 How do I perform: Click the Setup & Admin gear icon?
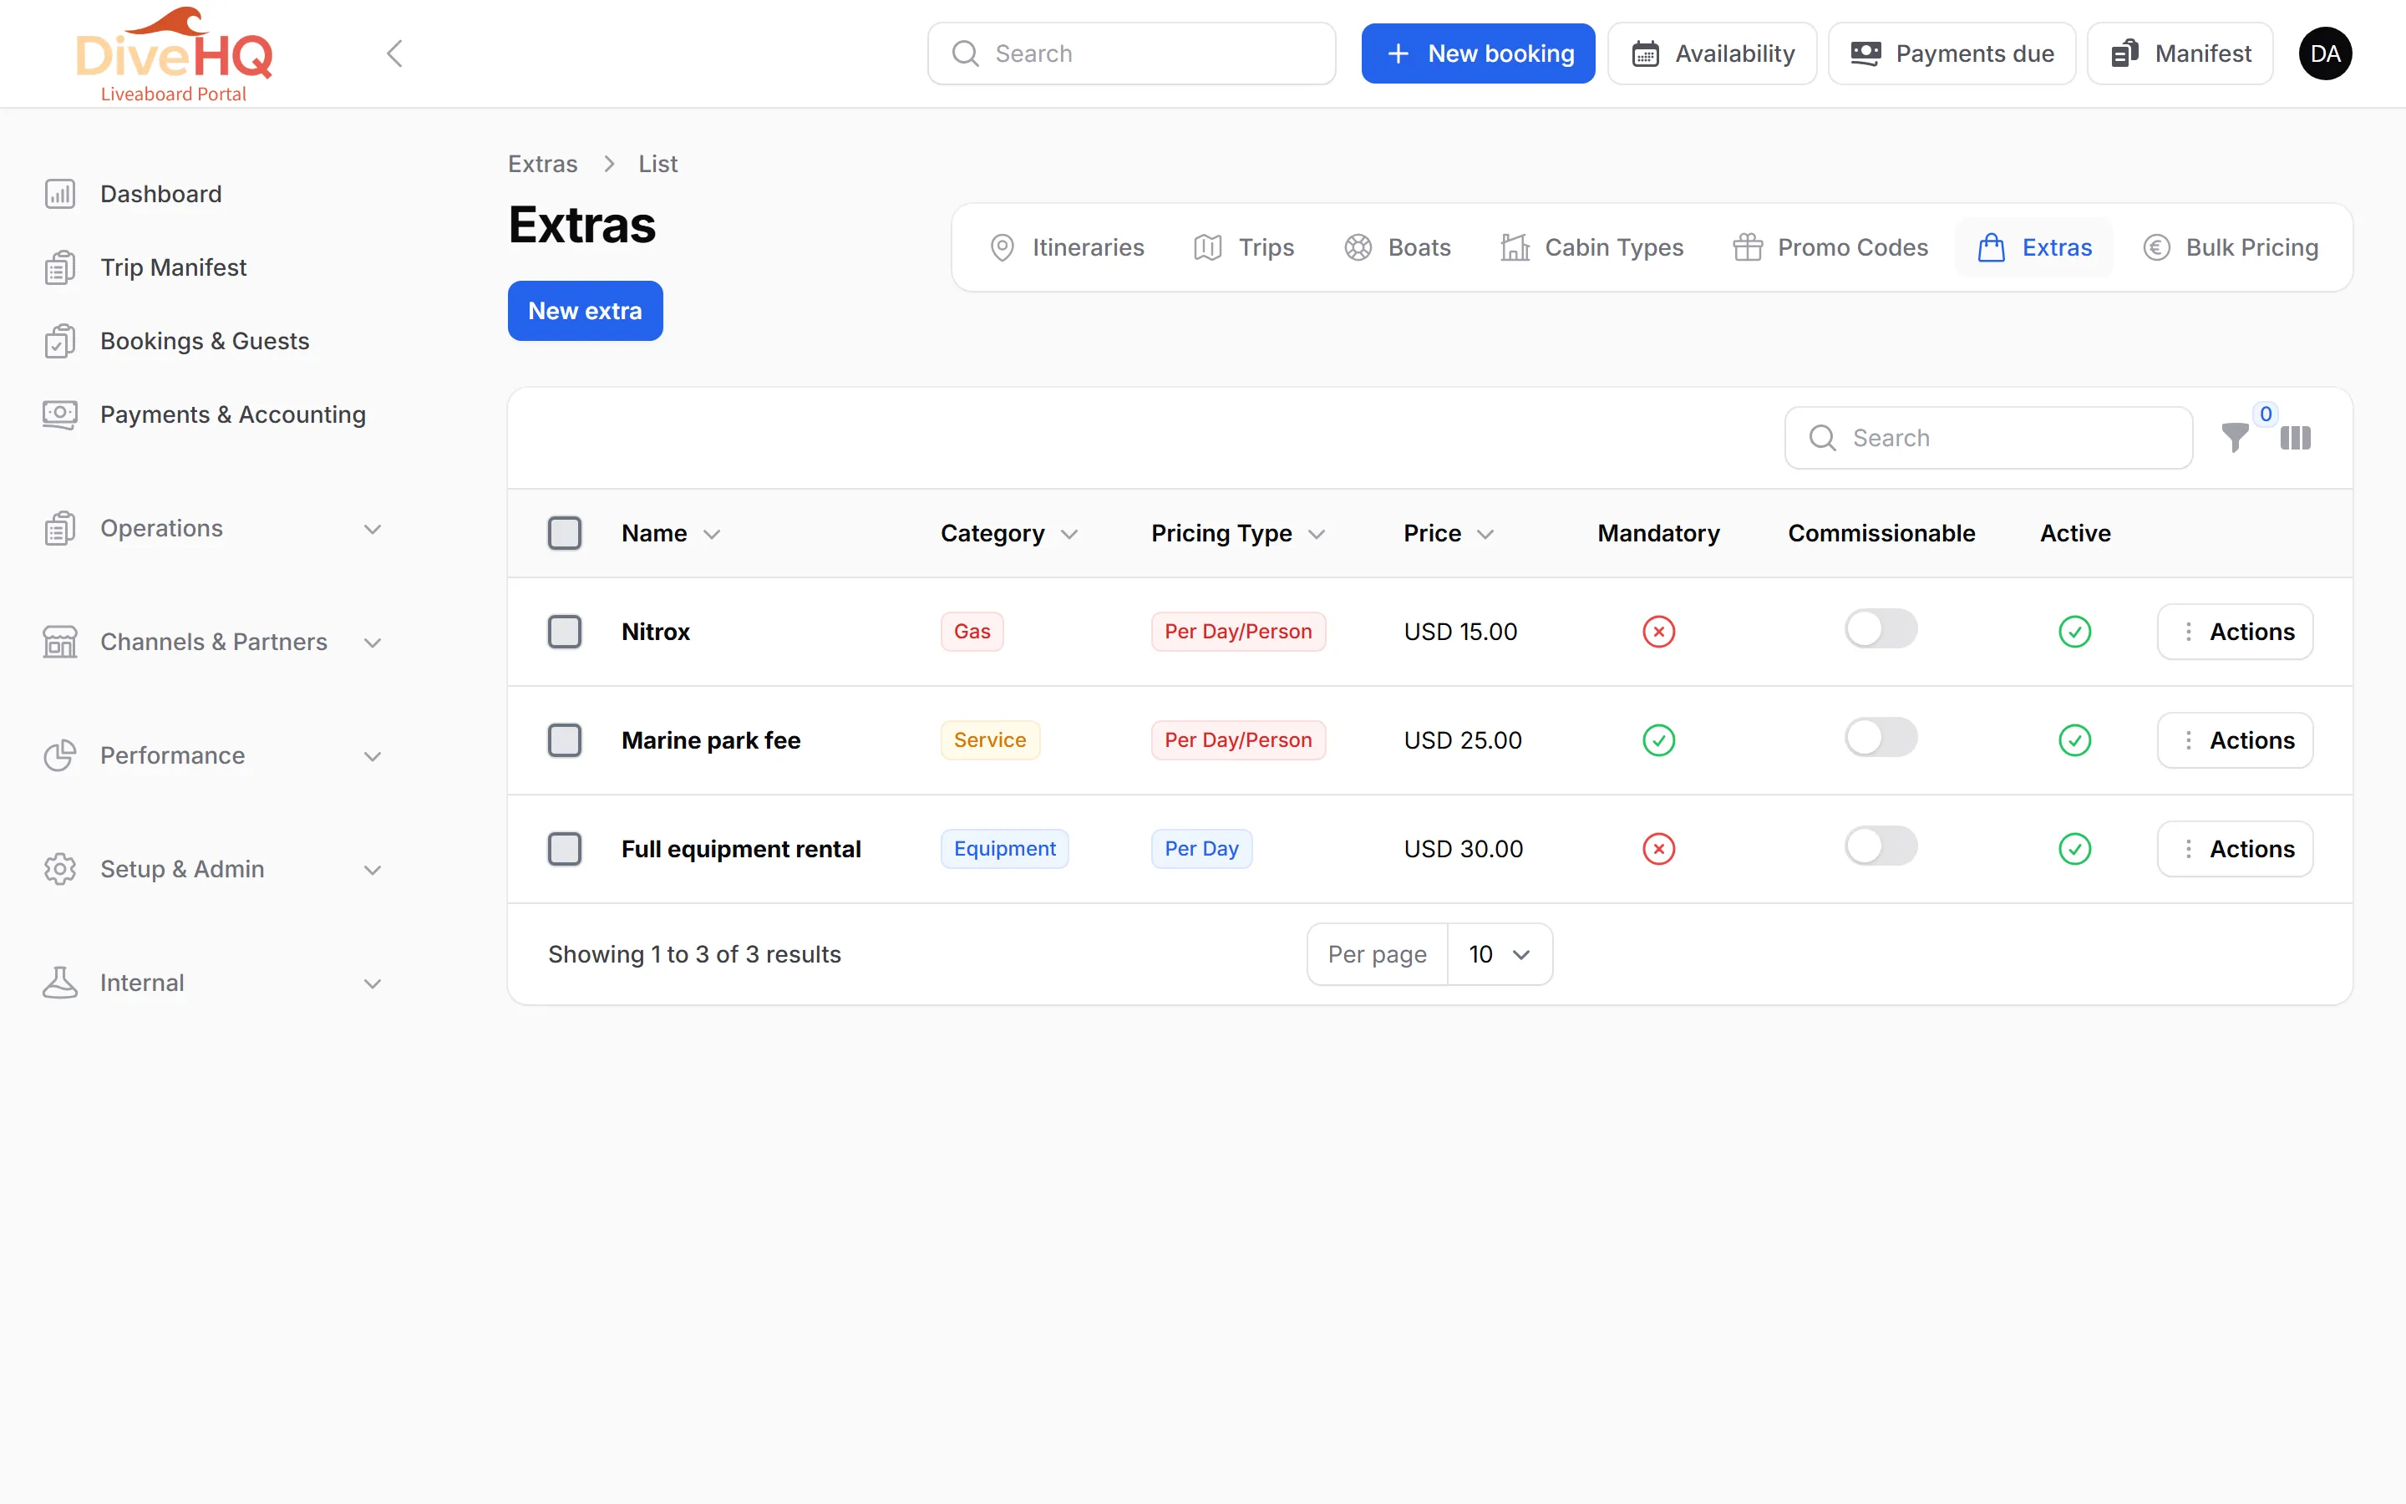tap(59, 869)
